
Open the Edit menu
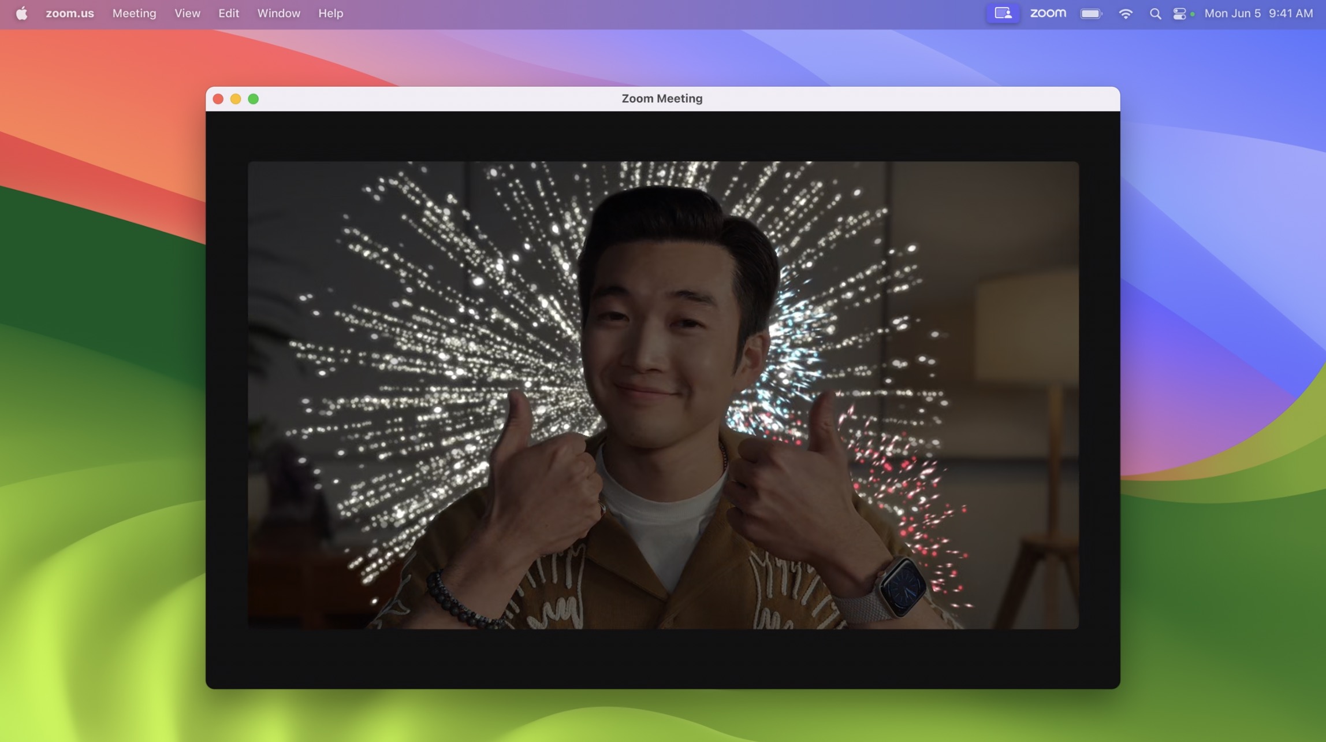point(229,13)
